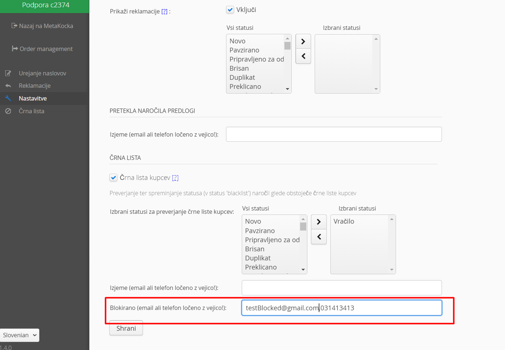Open Reklamacije in the sidebar
Viewport: 505px width, 350px height.
coord(35,86)
